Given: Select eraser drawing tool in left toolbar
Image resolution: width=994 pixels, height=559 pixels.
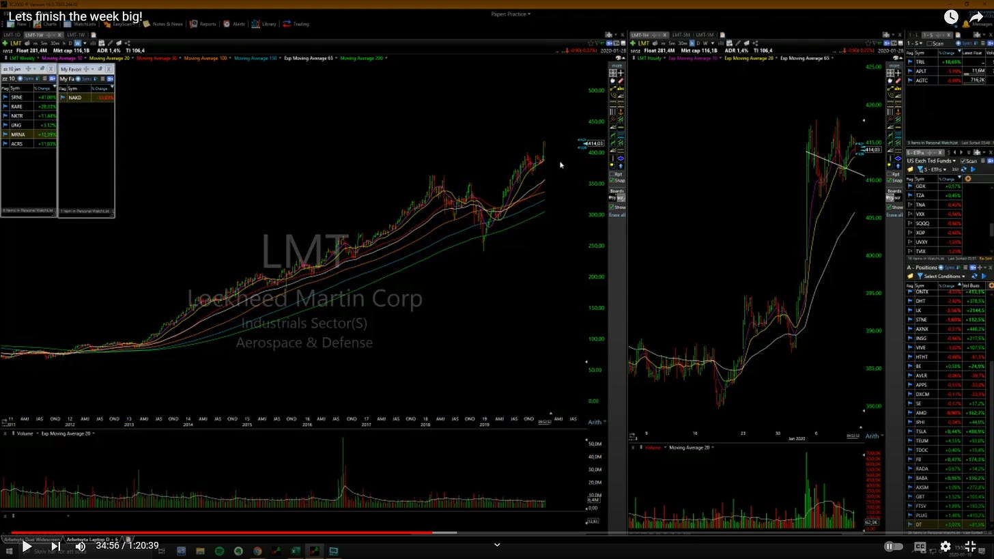Looking at the screenshot, I should 621,81.
